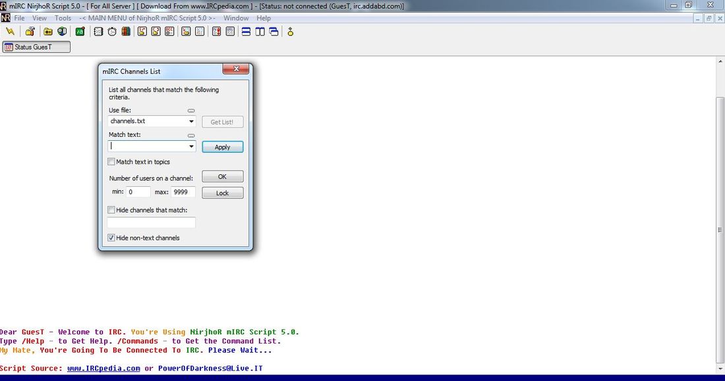The height and width of the screenshot is (381, 725).
Task: Click the About mIRC toolbar icon
Action: (291, 32)
